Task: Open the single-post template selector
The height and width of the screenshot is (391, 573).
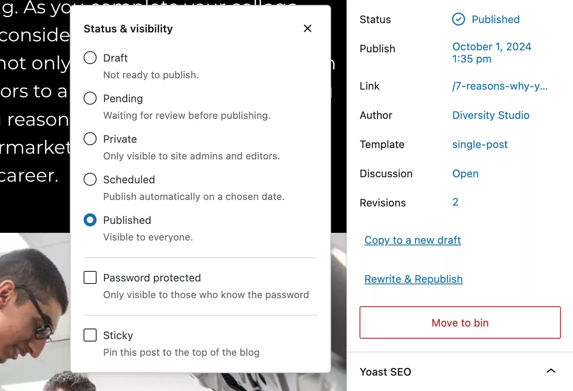Action: pos(480,144)
